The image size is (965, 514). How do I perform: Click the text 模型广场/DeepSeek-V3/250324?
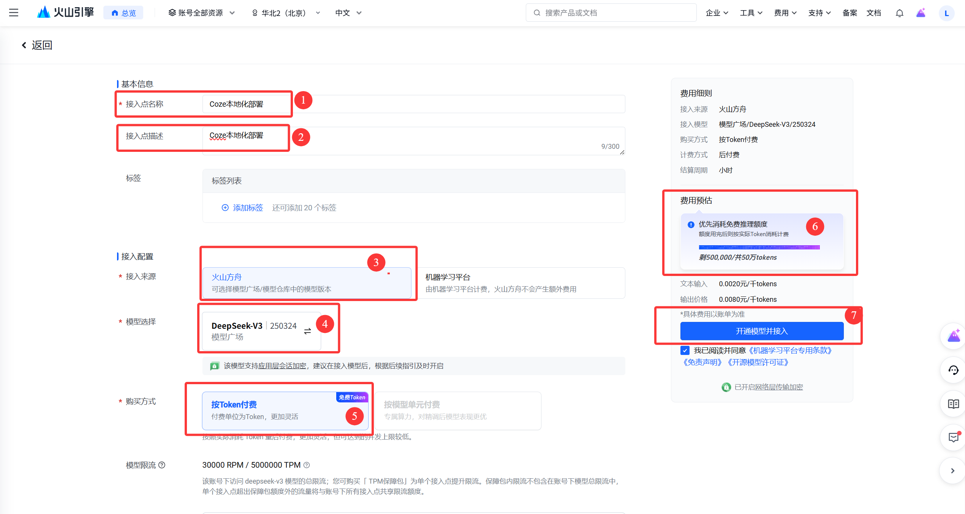(x=767, y=125)
